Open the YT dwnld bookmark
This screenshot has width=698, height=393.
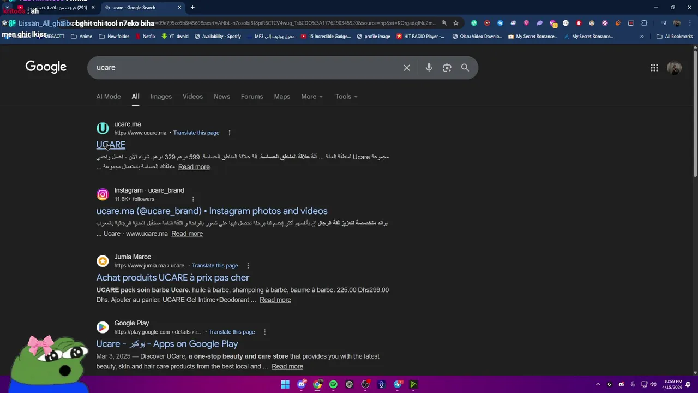pyautogui.click(x=175, y=37)
